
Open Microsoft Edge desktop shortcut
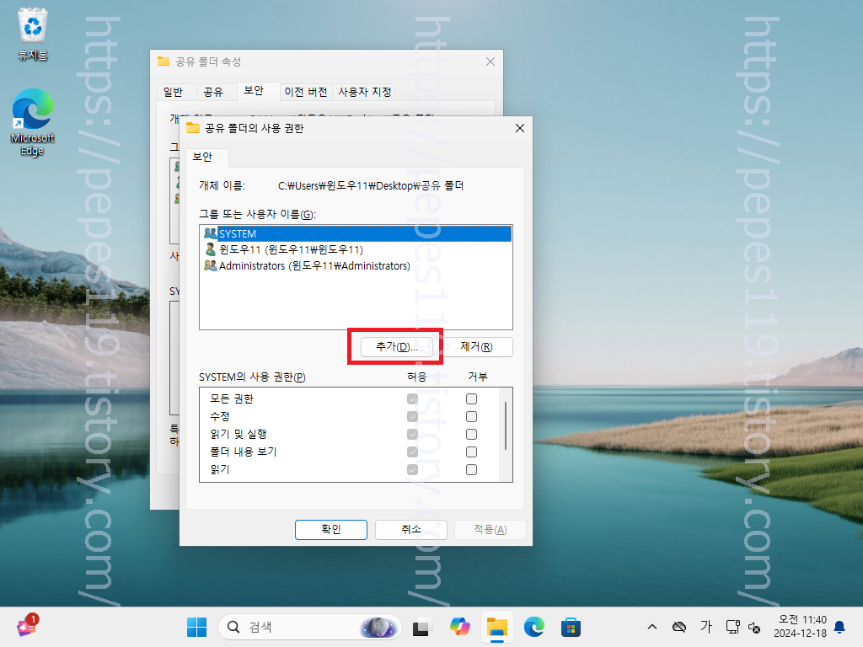tap(33, 122)
